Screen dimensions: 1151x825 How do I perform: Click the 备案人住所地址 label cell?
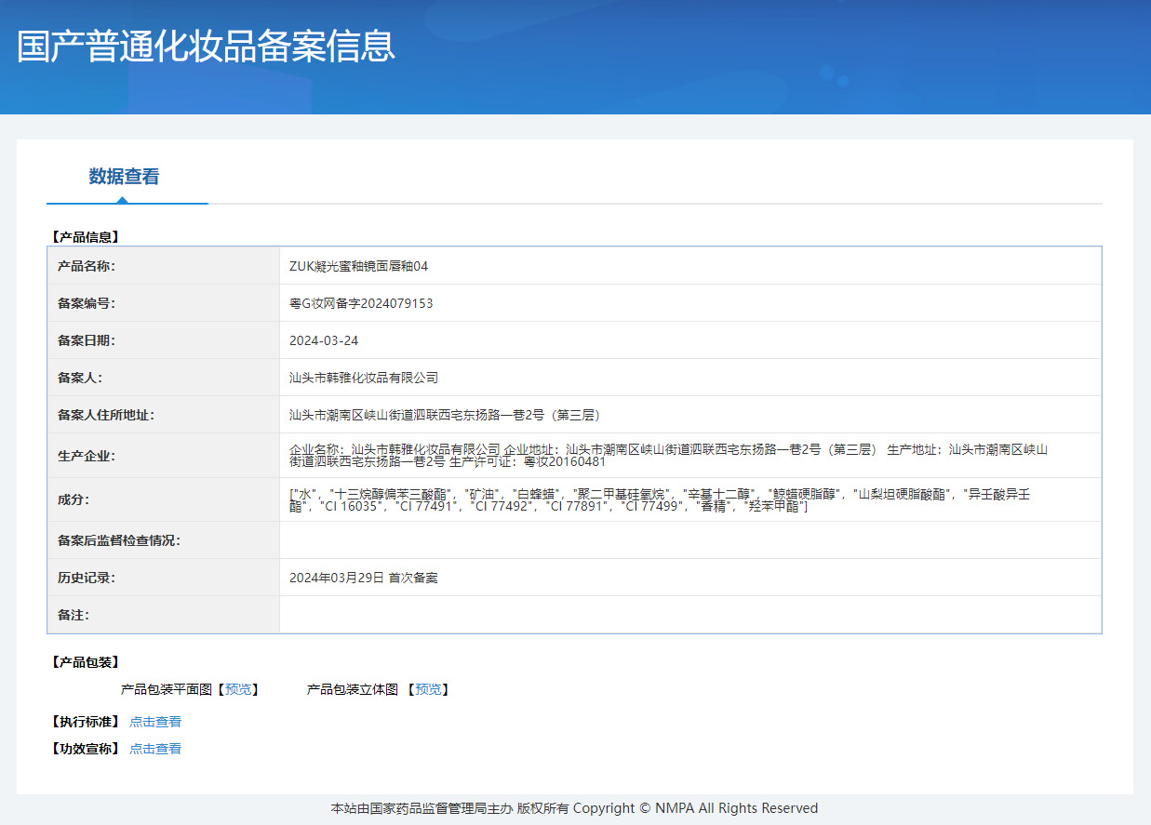[164, 415]
